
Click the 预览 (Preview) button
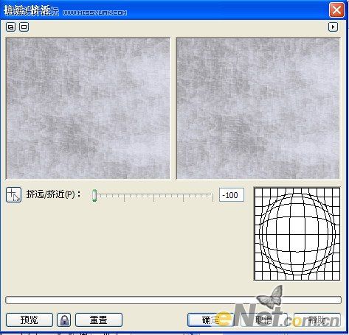click(x=30, y=320)
